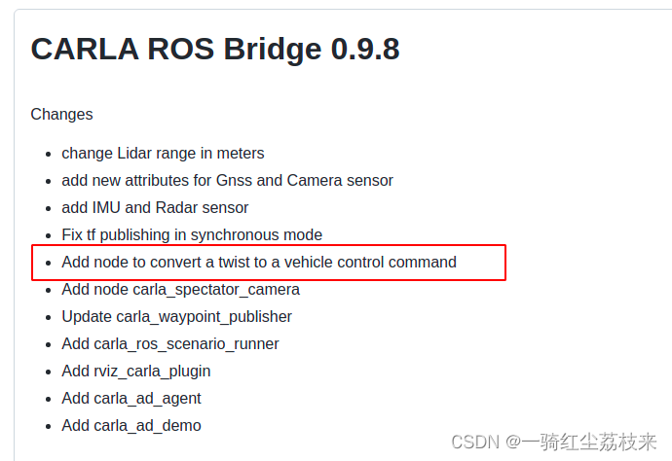Click the Changes section label
672x461 pixels.
(61, 114)
